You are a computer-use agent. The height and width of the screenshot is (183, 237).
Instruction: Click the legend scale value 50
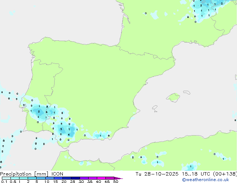pos(116,182)
